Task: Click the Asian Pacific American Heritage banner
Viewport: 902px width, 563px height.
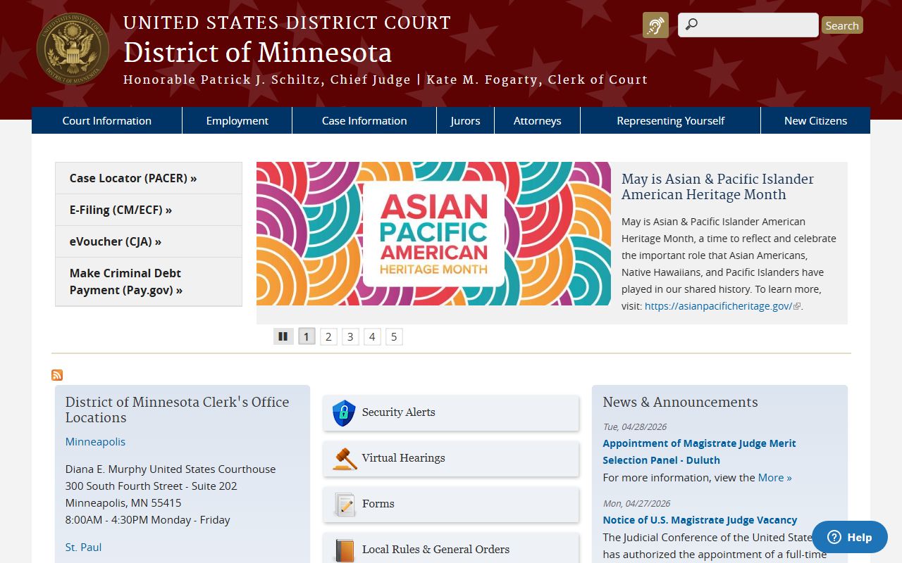Action: click(433, 234)
